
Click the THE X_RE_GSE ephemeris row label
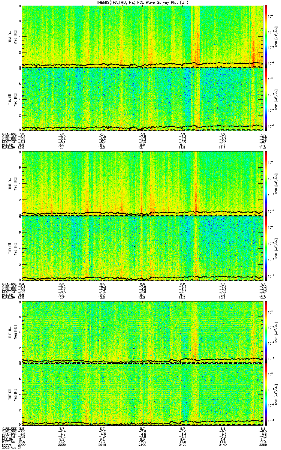[9, 429]
